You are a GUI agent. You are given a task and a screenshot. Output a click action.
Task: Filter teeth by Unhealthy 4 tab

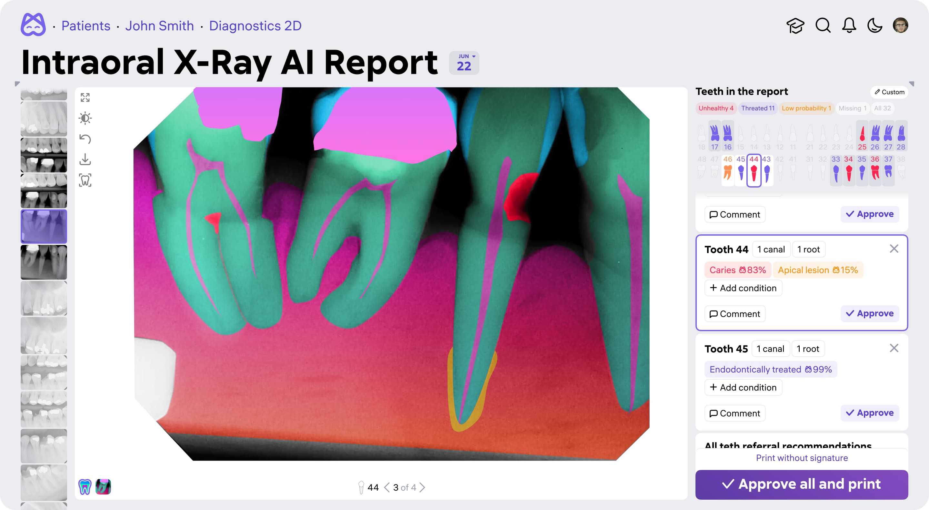coord(715,108)
